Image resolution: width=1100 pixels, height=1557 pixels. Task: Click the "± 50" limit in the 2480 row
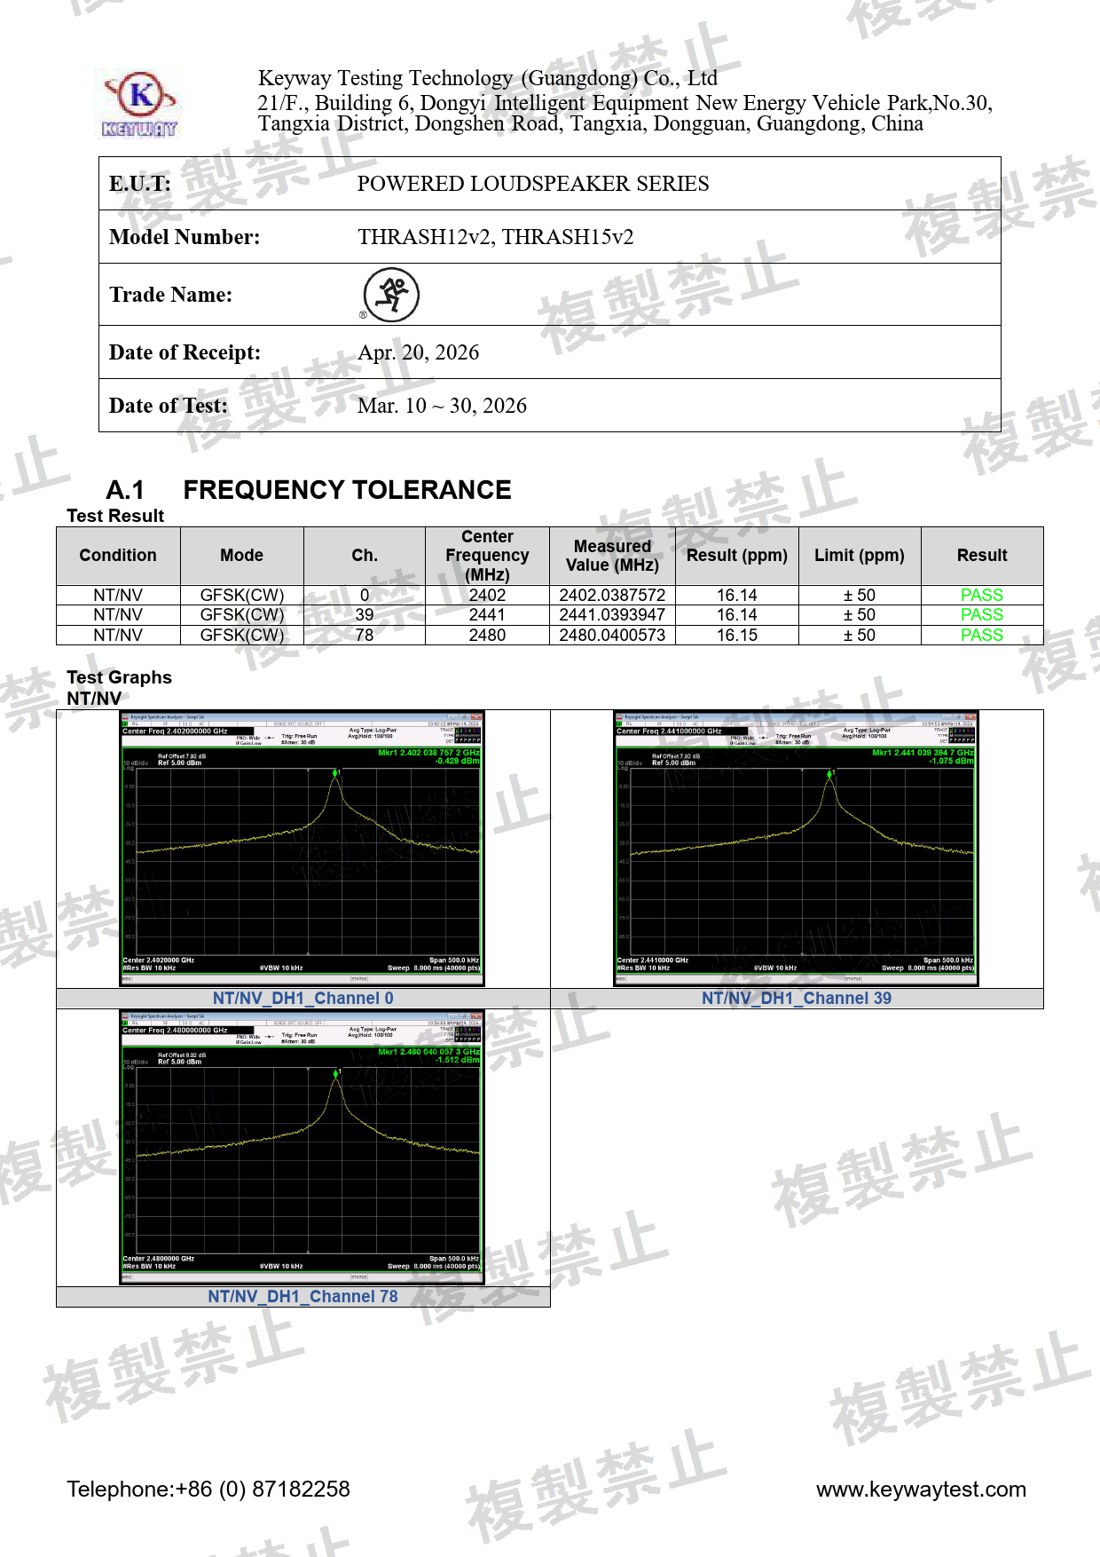860,636
